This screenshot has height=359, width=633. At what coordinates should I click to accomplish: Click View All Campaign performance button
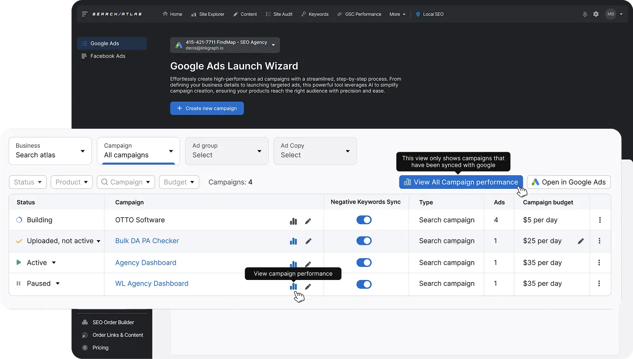click(x=461, y=182)
